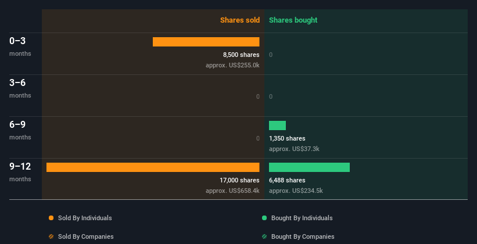The image size is (477, 244).
Task: Click the 9–12 months row label
Action: [x=20, y=172]
